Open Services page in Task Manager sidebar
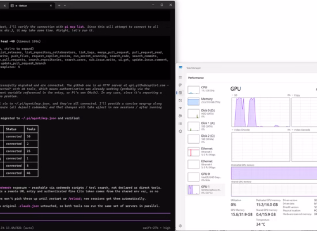The image size is (317, 231). (180, 131)
